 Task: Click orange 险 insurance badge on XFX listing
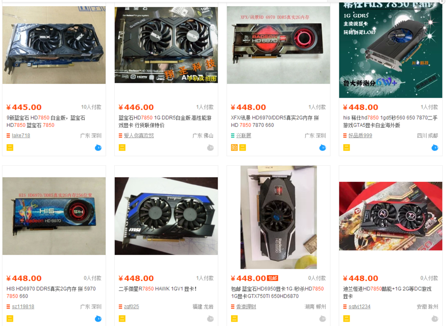tap(234, 147)
